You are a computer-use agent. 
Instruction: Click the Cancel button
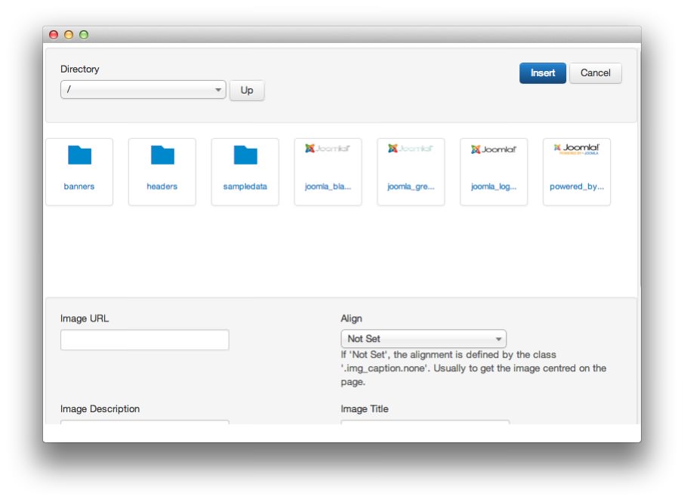[595, 73]
